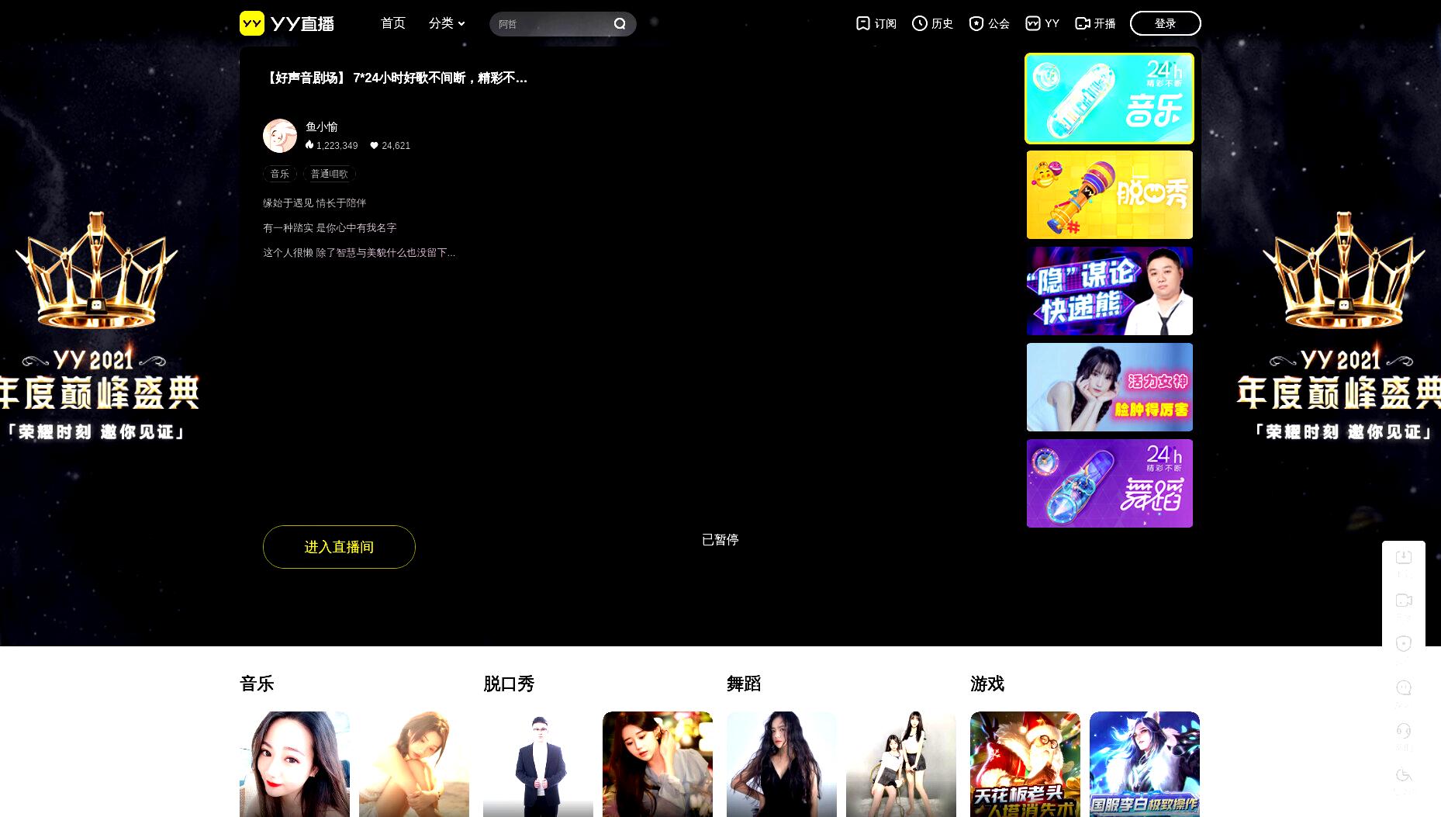This screenshot has width=1441, height=817.
Task: Open the 舞蹈 section heading
Action: (744, 684)
